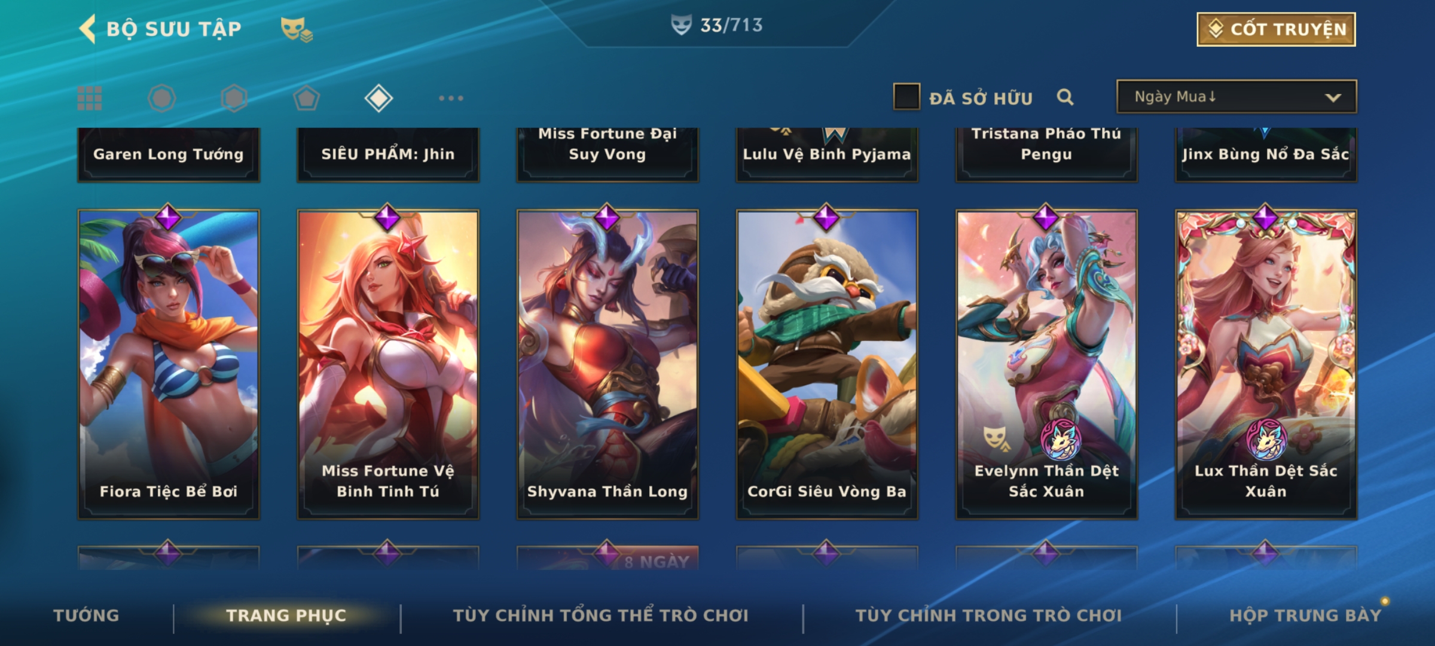
Task: Open the Fiora Tiệc Bể Bơi skin
Action: point(169,364)
